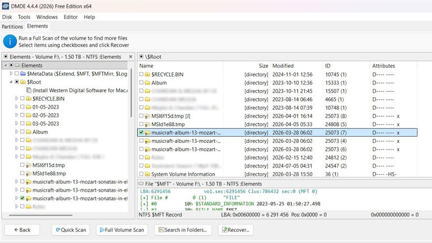Click the MSI6f15d.tmp [J] file icon in list
Viewport: 432px width, 243px height.
point(147,116)
